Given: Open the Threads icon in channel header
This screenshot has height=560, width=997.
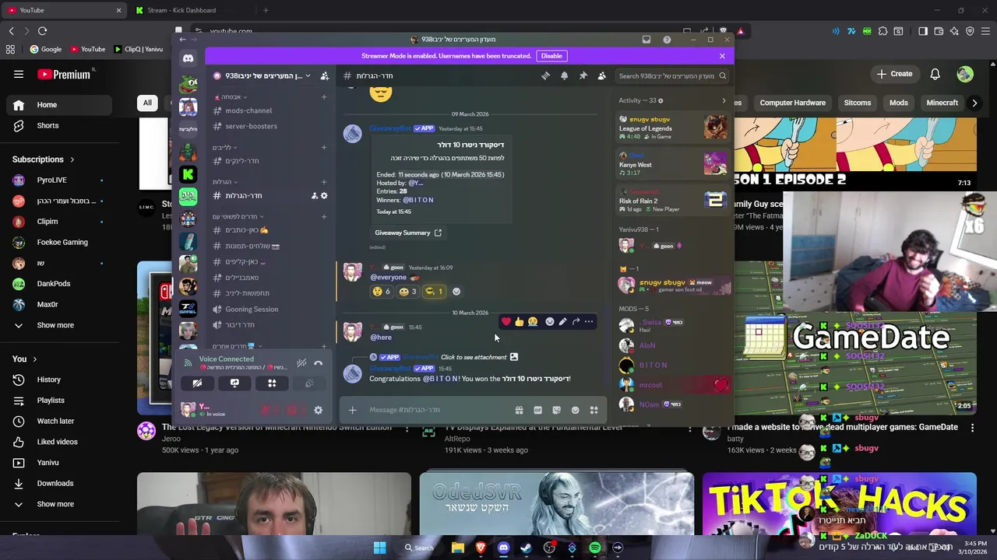Looking at the screenshot, I should coord(545,75).
